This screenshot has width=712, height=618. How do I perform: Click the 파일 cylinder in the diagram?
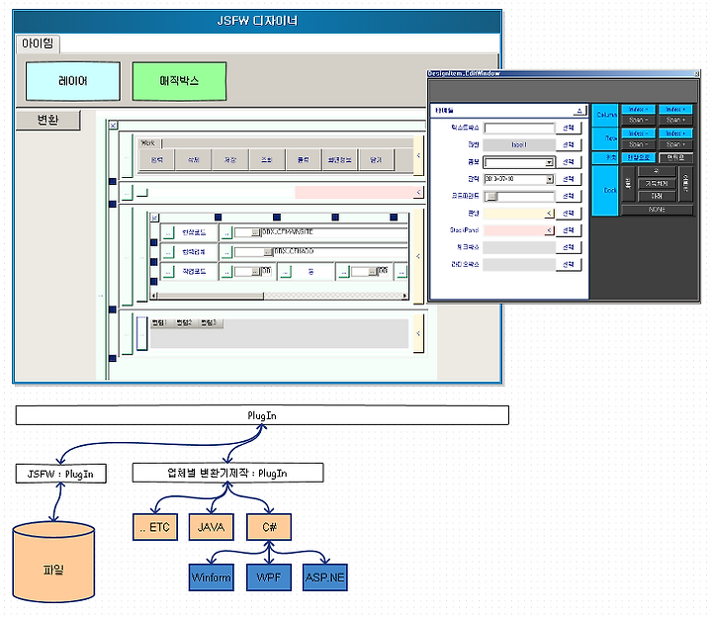53,563
